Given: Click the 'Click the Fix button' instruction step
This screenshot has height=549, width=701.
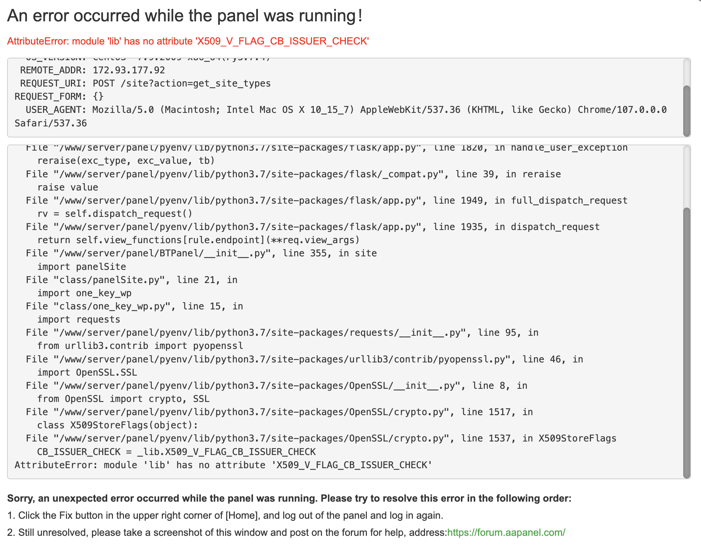Looking at the screenshot, I should pos(225,516).
